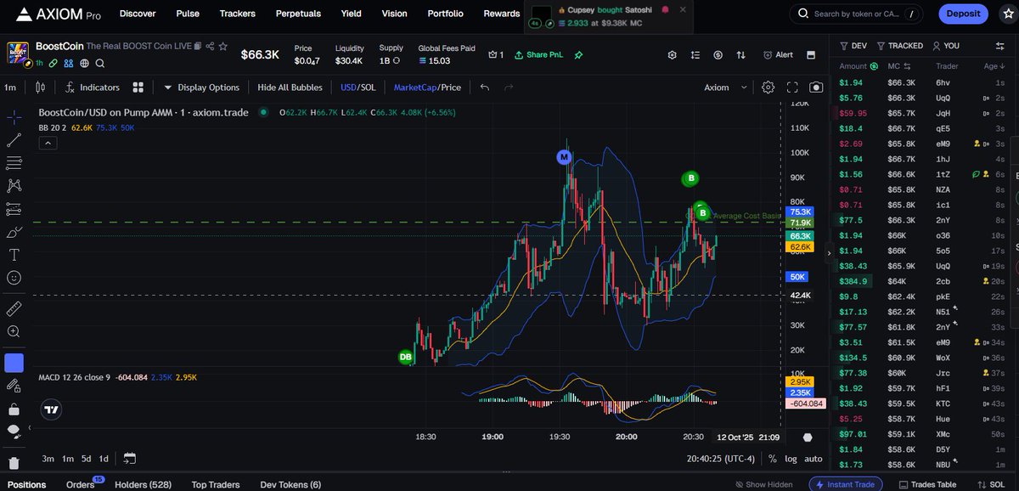Click the TradingView logo on chart
Viewport: 1019px width, 491px height.
click(x=51, y=409)
